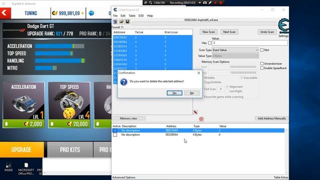Click the Description column header in address table
This screenshot has width=320, height=180.
point(129,126)
